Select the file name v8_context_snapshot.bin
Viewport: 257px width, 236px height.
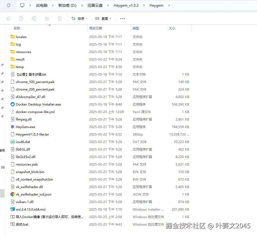point(34,179)
